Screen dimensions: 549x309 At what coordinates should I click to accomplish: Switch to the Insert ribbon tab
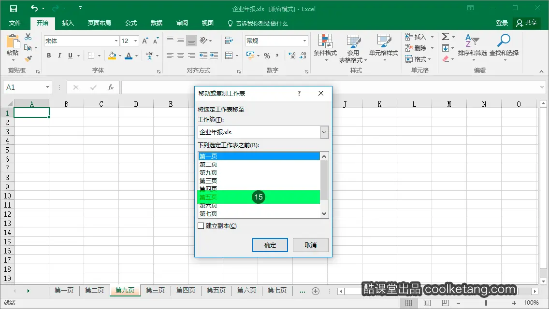coord(68,23)
